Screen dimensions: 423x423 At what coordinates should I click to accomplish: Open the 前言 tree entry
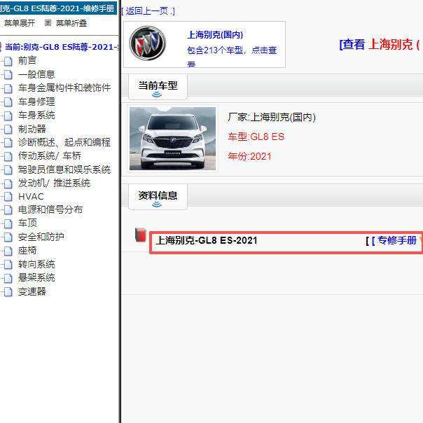[x=27, y=60]
